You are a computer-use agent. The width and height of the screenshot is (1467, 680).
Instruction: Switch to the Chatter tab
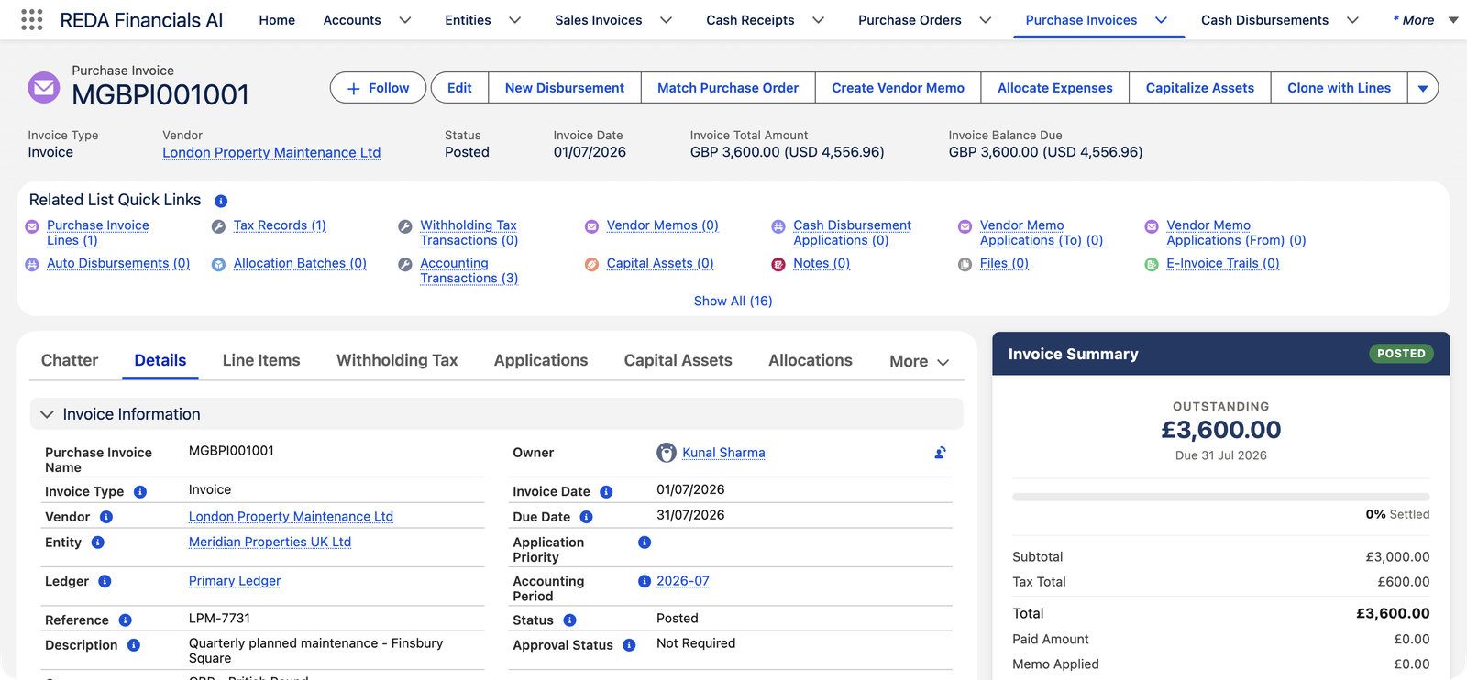70,361
